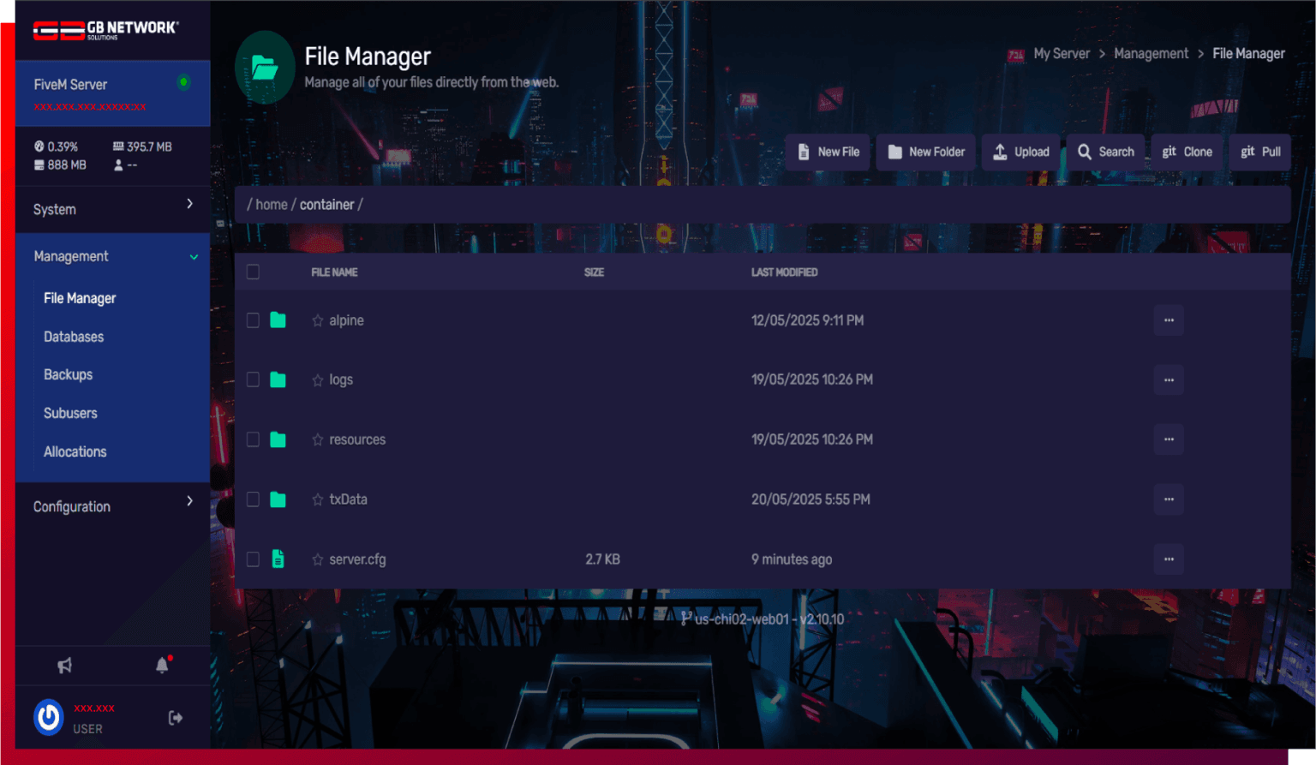The image size is (1316, 765).
Task: Check the select-all files checkbox
Action: 254,272
